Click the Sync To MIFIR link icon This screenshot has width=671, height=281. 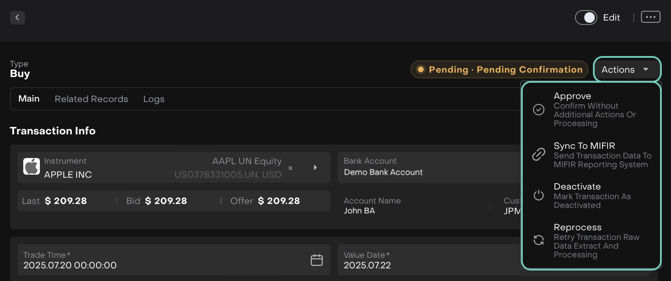click(539, 155)
